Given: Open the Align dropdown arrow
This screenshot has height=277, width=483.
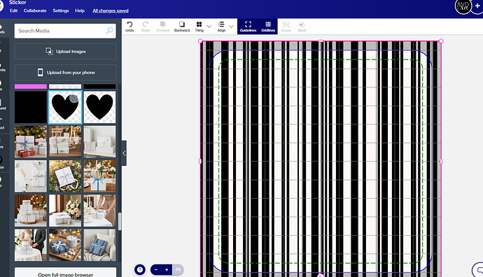Looking at the screenshot, I should pyautogui.click(x=231, y=27).
